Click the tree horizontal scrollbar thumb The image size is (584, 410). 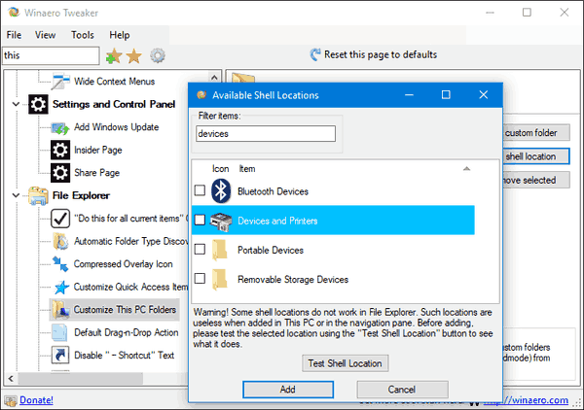pyautogui.click(x=81, y=378)
